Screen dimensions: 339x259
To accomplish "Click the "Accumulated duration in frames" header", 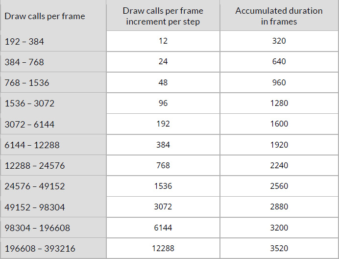I will click(279, 16).
